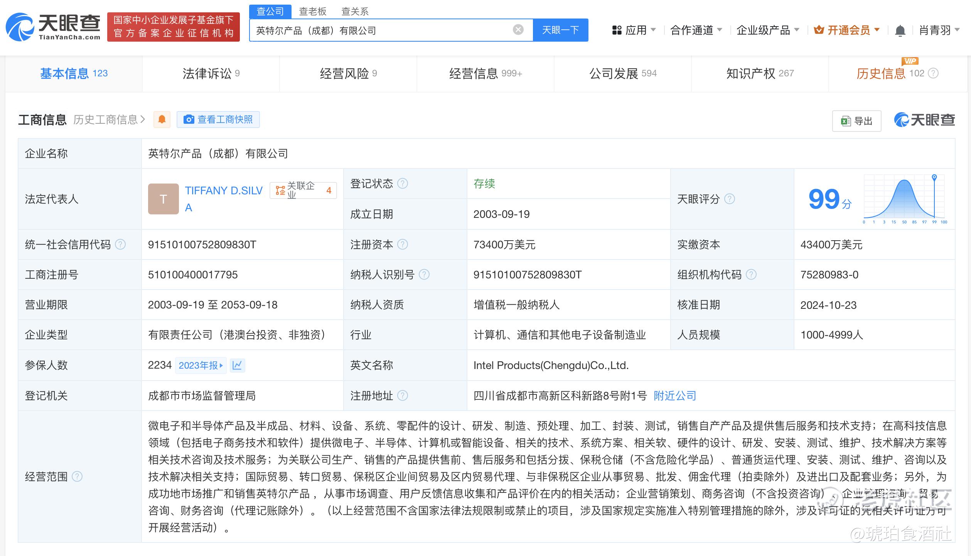Open the 附近公司 link
971x556 pixels.
[674, 396]
